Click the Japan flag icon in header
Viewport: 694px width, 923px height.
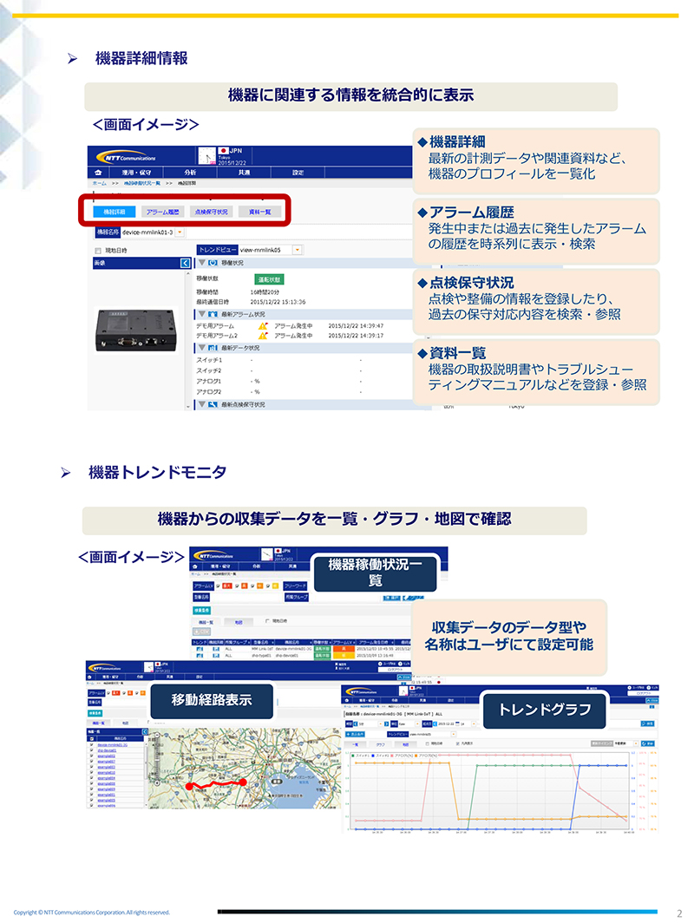(223, 151)
